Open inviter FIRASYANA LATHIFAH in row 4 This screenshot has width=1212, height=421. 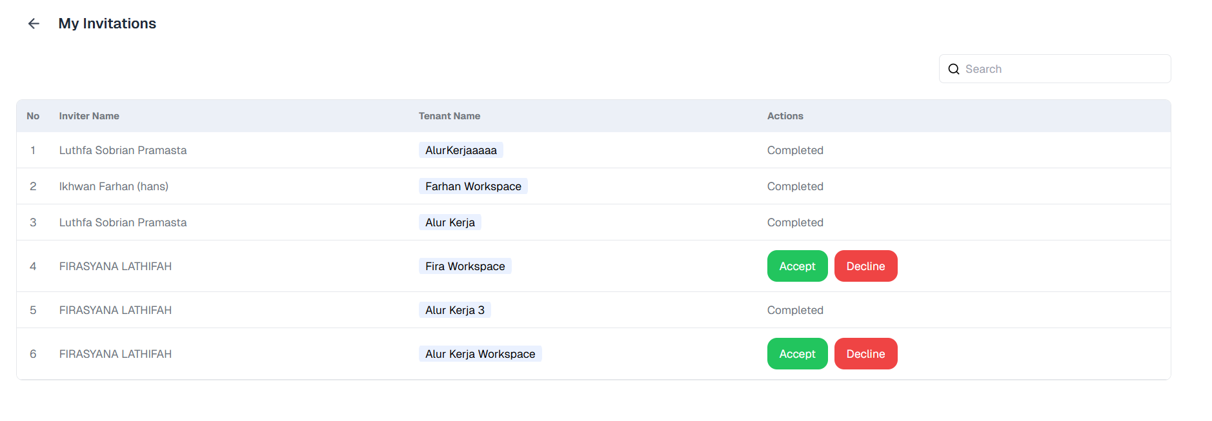coord(115,266)
